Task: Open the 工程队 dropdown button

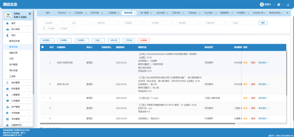Action: [98, 40]
